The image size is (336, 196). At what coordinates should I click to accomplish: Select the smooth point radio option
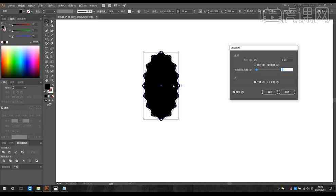[255, 82]
